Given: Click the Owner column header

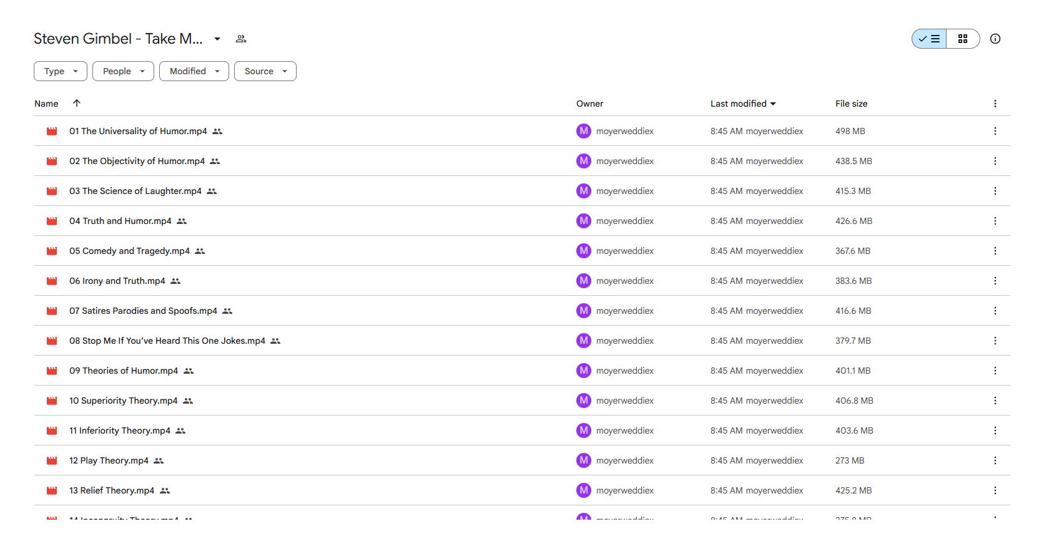Looking at the screenshot, I should [589, 104].
